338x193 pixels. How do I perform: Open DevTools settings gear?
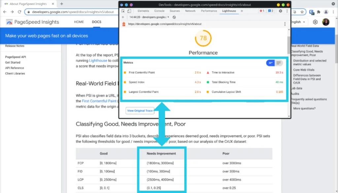281,11
